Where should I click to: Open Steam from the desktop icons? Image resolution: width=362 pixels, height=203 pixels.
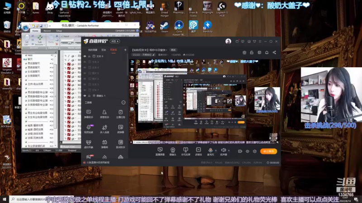[165, 27]
